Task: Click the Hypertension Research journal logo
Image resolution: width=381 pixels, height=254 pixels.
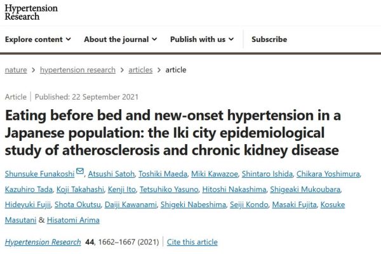Action: tap(31, 12)
